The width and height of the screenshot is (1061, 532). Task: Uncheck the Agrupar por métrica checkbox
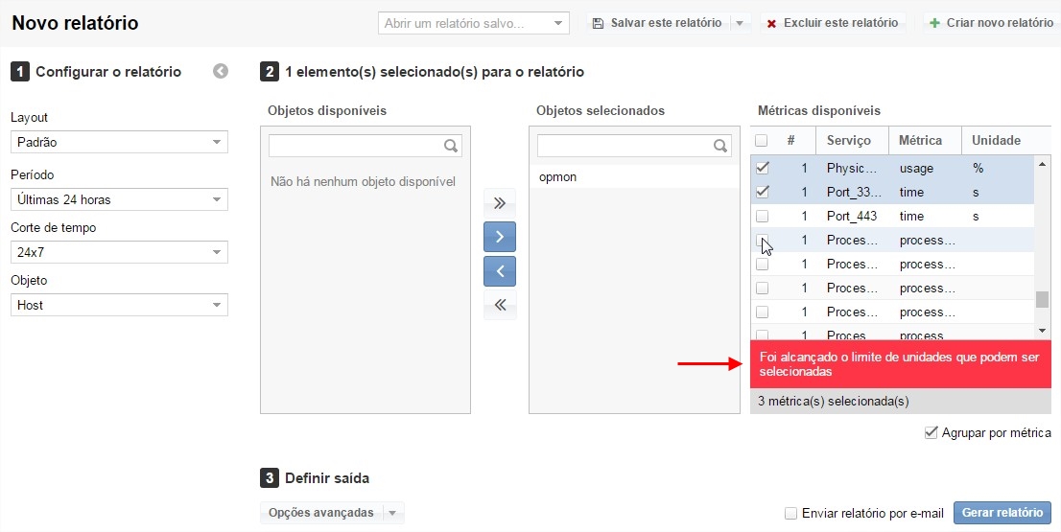click(x=931, y=433)
